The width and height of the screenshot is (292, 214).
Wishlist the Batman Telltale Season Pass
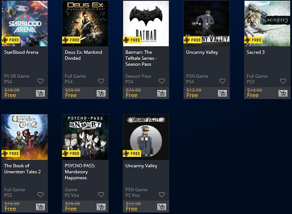click(x=162, y=81)
